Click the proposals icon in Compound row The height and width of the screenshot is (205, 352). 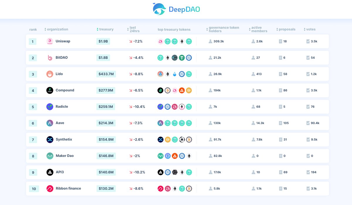point(280,90)
